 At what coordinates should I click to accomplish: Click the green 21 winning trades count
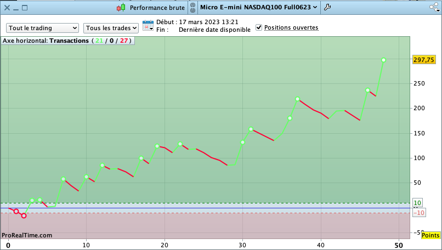(x=99, y=41)
